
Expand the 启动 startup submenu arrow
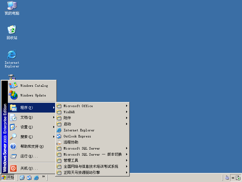[x=126, y=124]
